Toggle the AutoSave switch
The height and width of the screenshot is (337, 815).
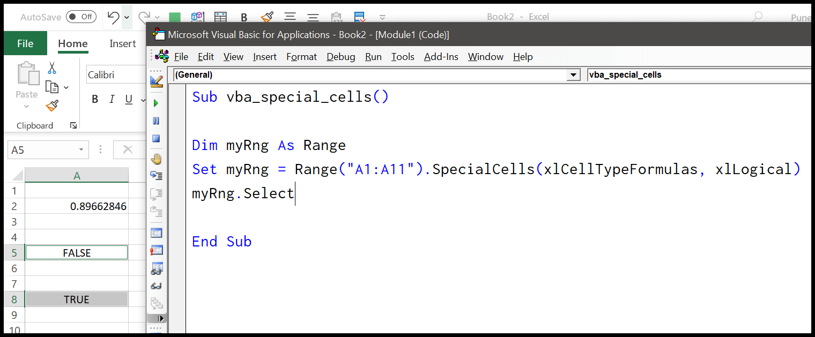(x=80, y=17)
